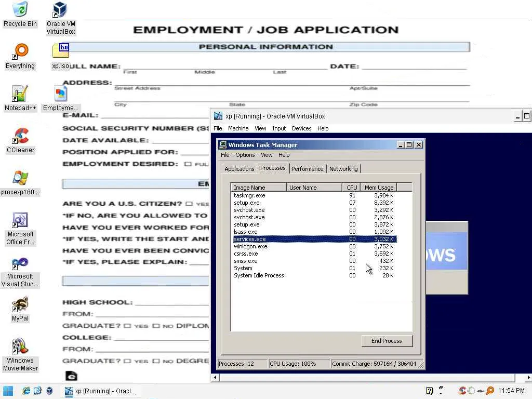This screenshot has width=532, height=399.
Task: Click the Processes: 12 status bar entry
Action: click(242, 364)
